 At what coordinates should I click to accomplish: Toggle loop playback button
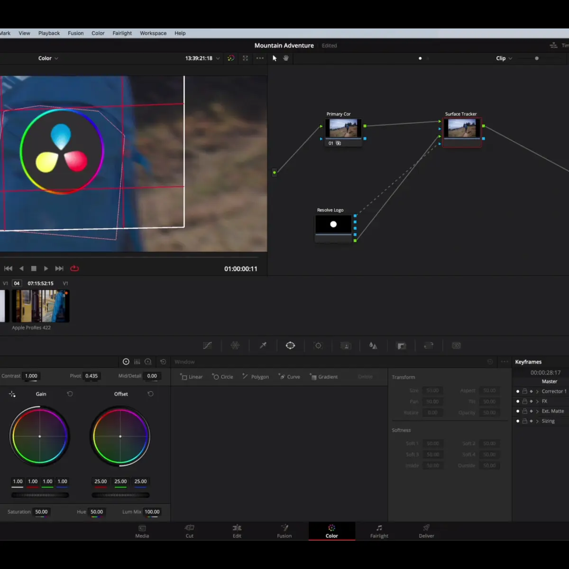[x=74, y=268]
